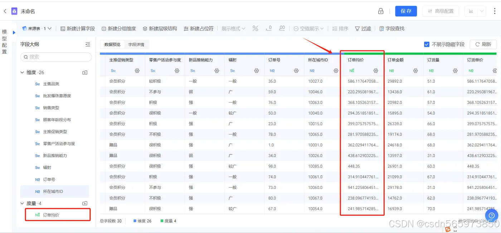Click the percent format icon

[255, 28]
